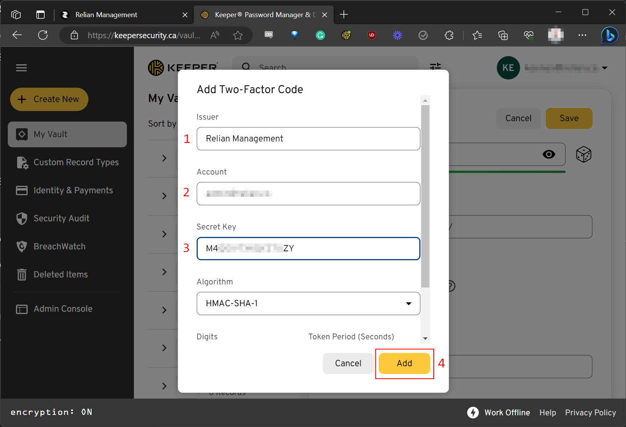Click the Create New button
Screen dimensions: 626x427
49,99
